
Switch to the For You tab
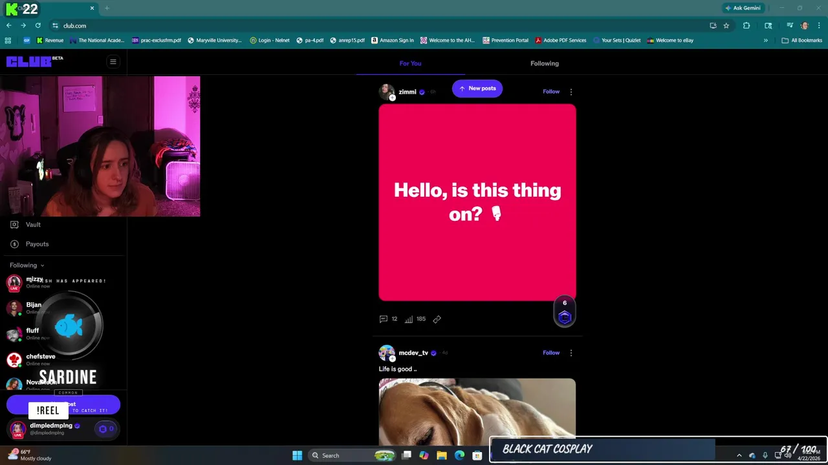(410, 63)
